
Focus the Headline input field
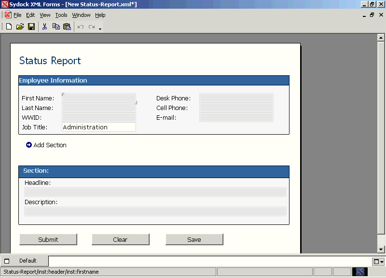click(155, 192)
